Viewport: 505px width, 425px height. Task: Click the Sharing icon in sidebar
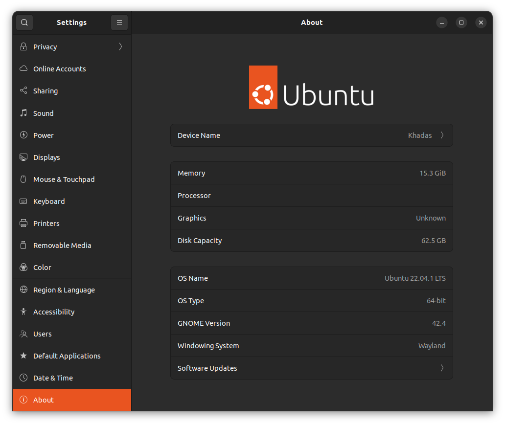pos(23,90)
